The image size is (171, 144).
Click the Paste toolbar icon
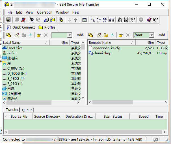pos(38,20)
